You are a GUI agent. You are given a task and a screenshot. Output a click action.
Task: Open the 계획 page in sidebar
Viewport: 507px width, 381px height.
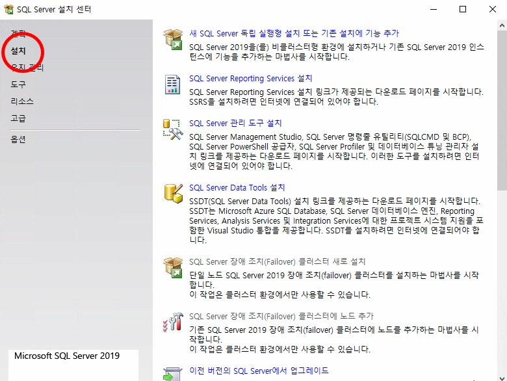point(18,33)
